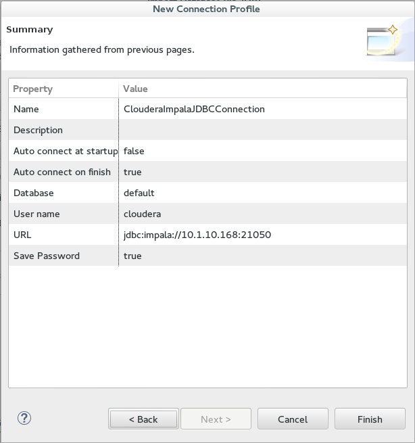Open the help question mark icon

[24, 418]
